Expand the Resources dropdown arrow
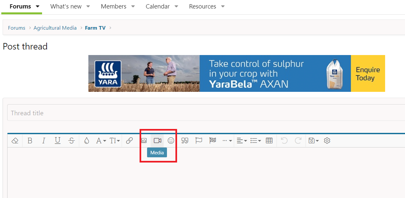The height and width of the screenshot is (198, 405). click(x=223, y=7)
